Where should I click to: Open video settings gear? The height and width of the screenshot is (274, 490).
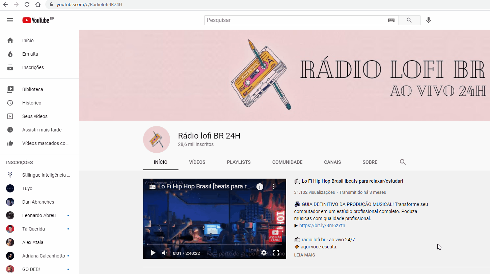coord(264,253)
